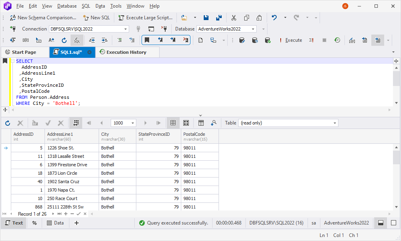
Task: Click the red-X Disconnect plug icon
Action: pos(164,29)
